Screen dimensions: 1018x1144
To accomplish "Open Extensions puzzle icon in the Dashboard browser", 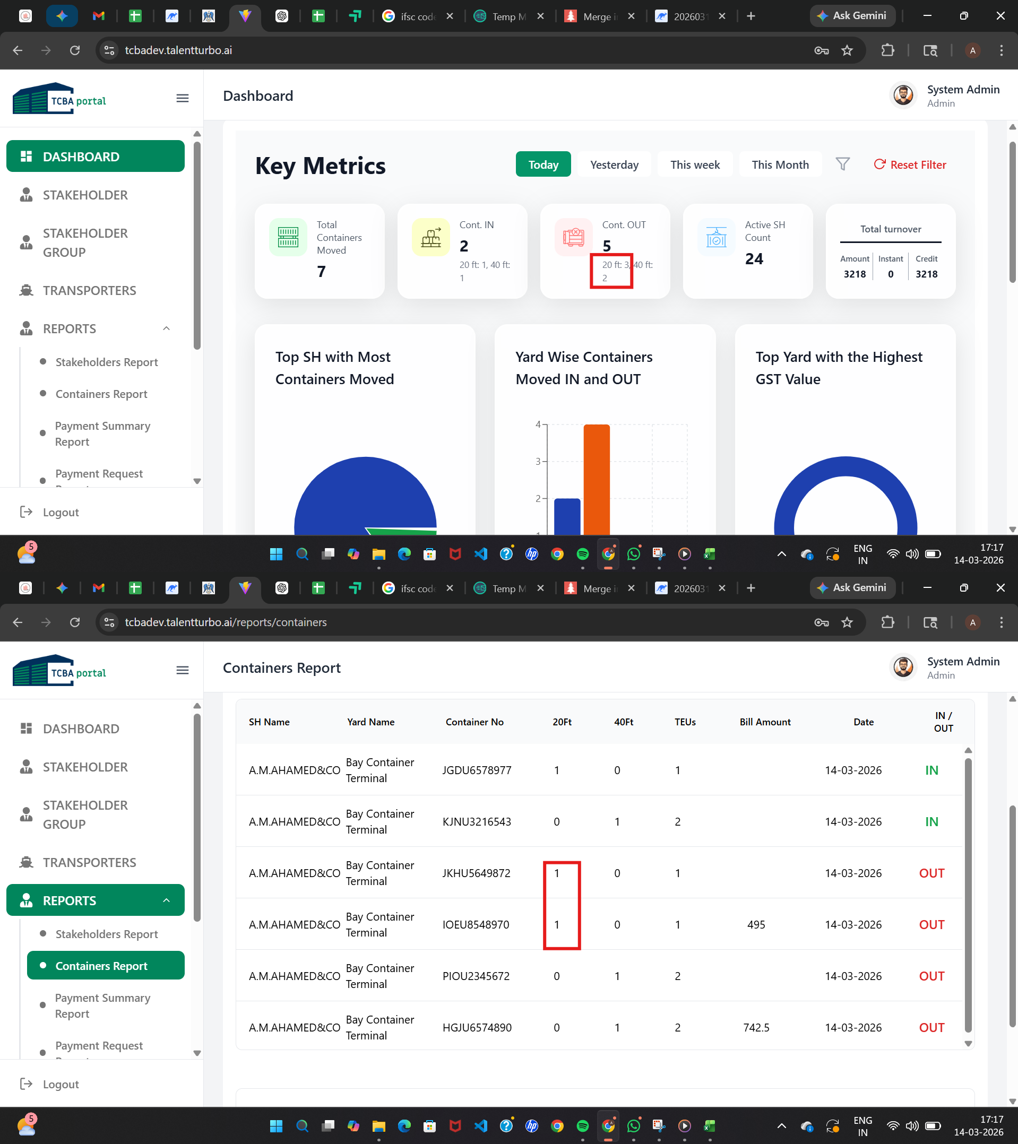I will 887,50.
